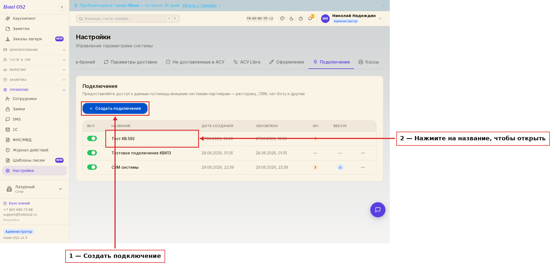Open the theme palette icon
Image resolution: width=556 pixels, height=269 pixels.
click(x=282, y=19)
